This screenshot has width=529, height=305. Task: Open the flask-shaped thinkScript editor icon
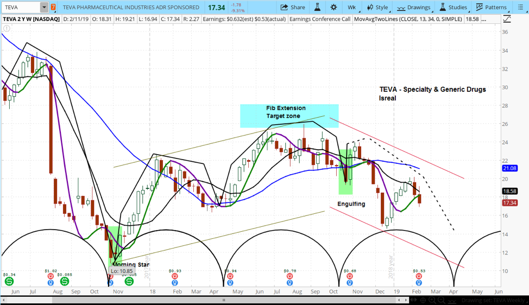pos(317,7)
